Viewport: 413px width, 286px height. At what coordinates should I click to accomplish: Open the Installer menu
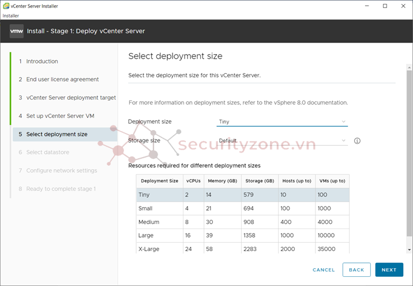pos(10,16)
